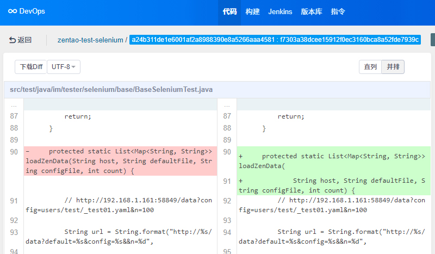
Task: Click the highlighted commit hash range
Action: pyautogui.click(x=275, y=40)
